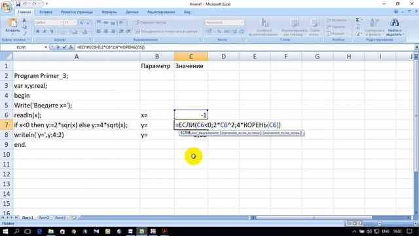Toggle middle vertical alignment

pos(106,22)
